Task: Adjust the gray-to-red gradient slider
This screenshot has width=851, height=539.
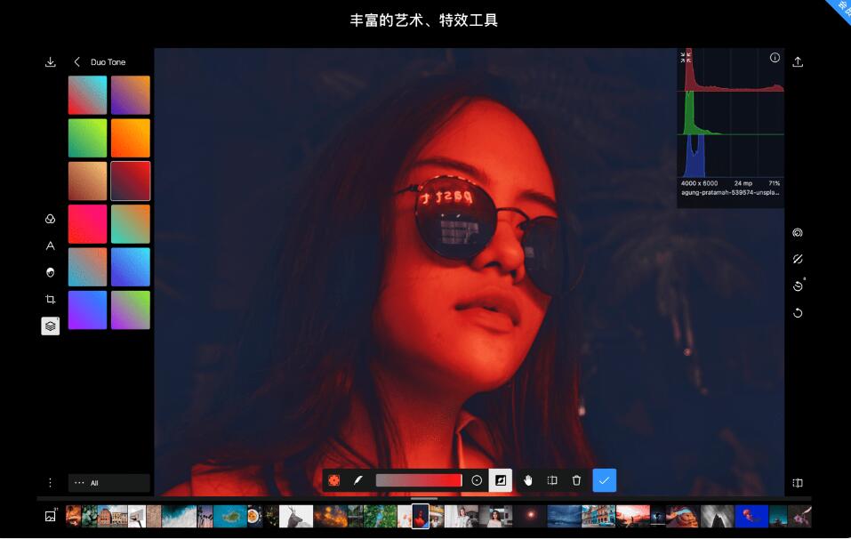Action: point(419,480)
